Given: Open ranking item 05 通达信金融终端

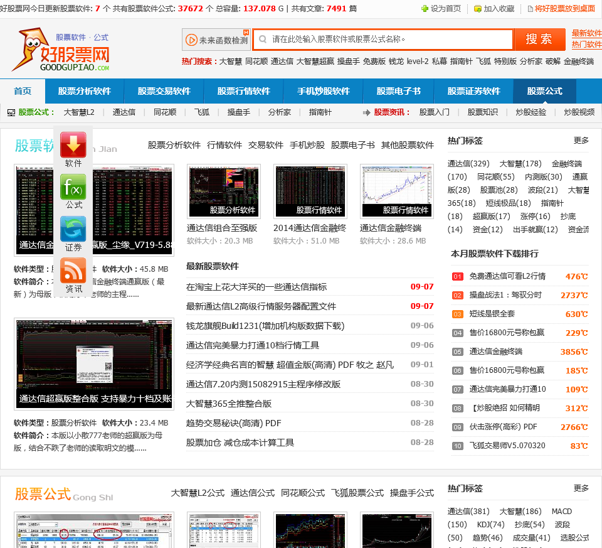Looking at the screenshot, I should pos(495,352).
